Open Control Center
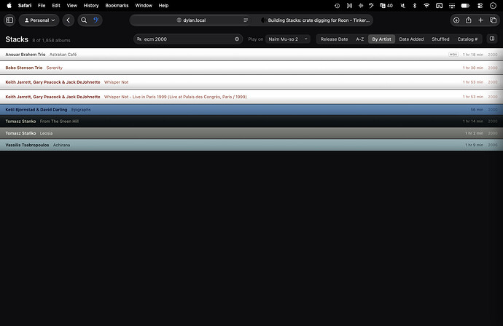This screenshot has width=503, height=326. click(x=480, y=5)
